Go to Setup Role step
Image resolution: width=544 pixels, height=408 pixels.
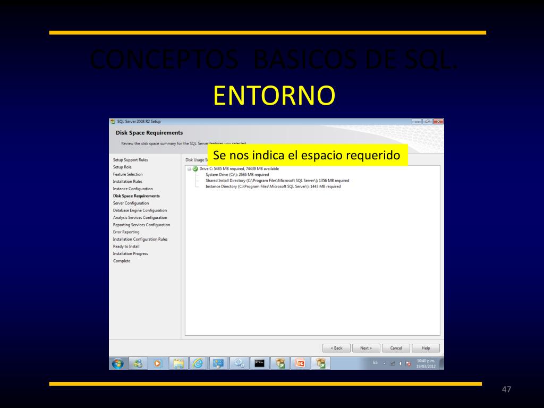point(122,167)
